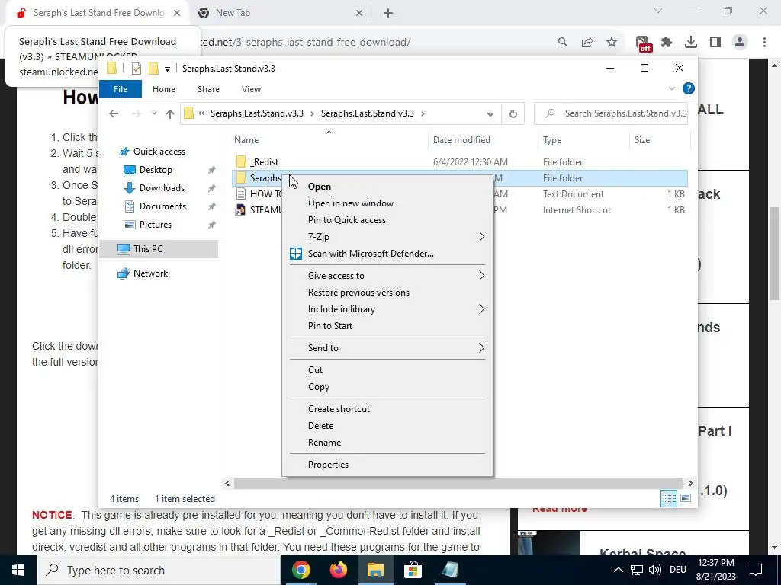Expand the Include in library submenu
Viewport: 781px width, 585px height.
387,309
